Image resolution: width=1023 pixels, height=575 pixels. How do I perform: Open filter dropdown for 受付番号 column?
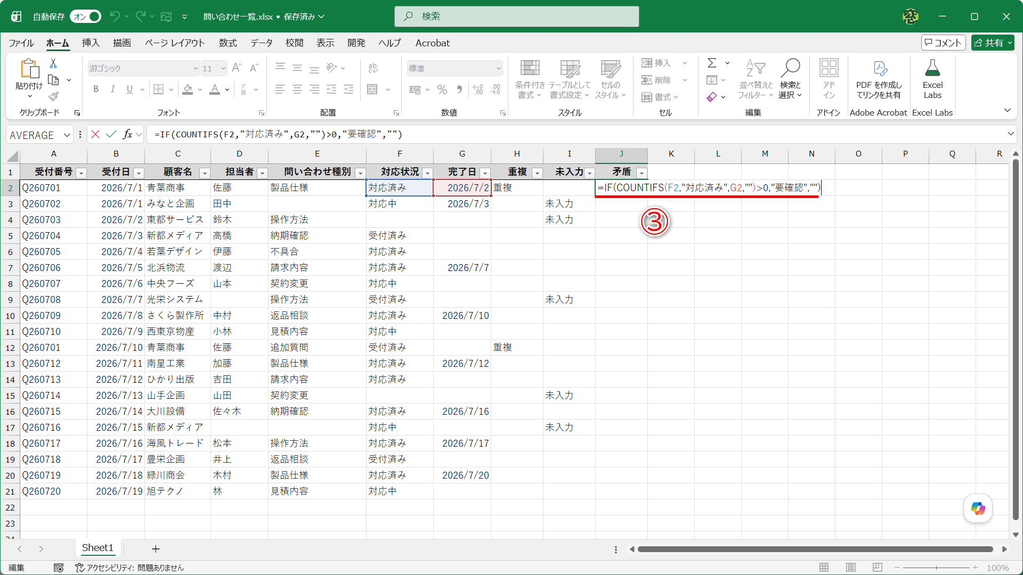coord(82,173)
